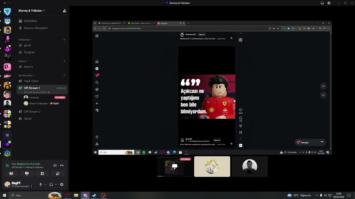Open user settings gear icon
This screenshot has width=355, height=199.
(x=62, y=184)
